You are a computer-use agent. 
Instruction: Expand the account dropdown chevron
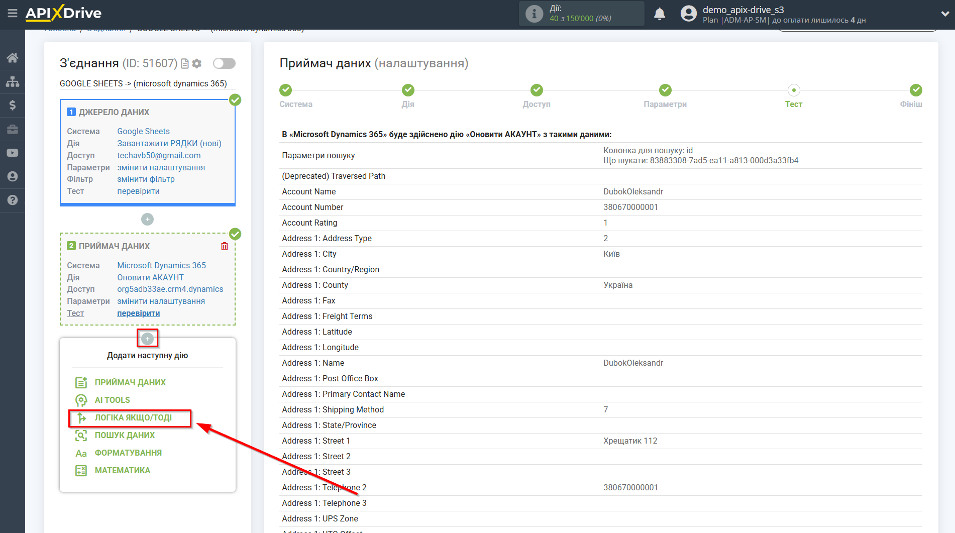tap(944, 14)
